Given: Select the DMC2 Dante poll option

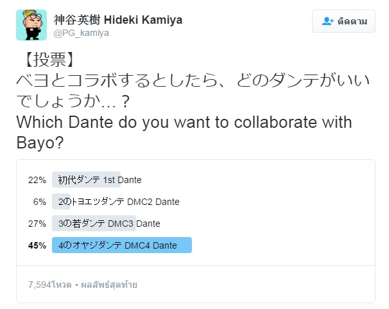Looking at the screenshot, I should tap(119, 202).
